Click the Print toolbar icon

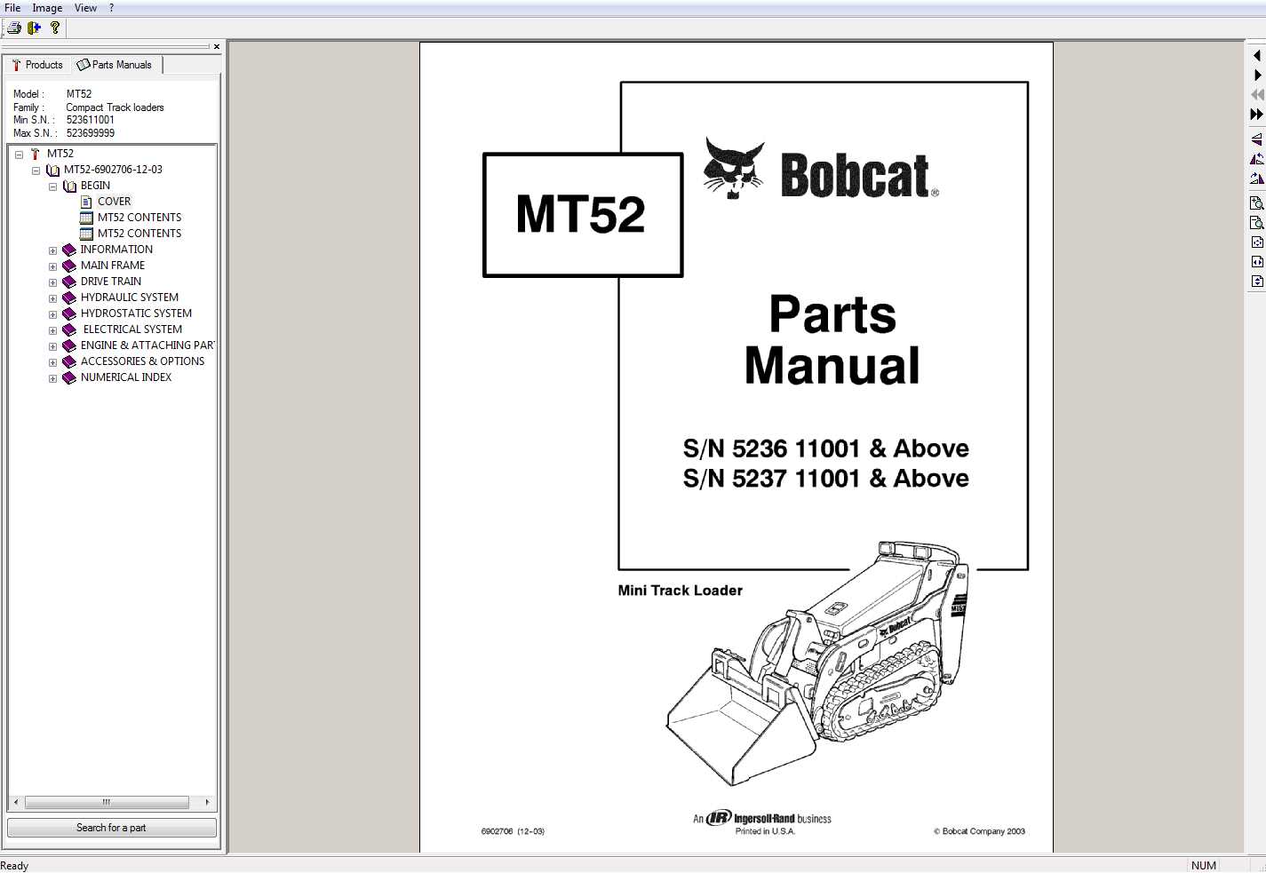pyautogui.click(x=14, y=28)
